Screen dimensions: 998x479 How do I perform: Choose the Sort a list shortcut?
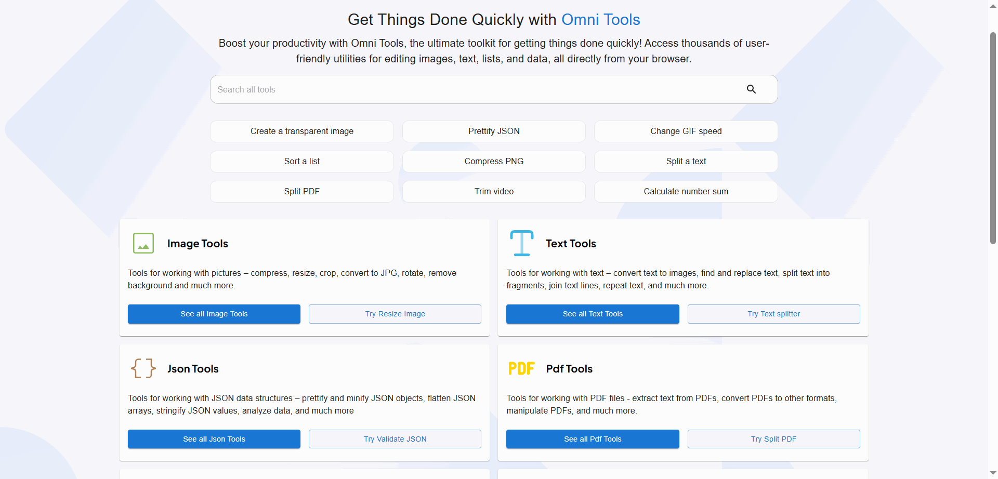pos(301,162)
